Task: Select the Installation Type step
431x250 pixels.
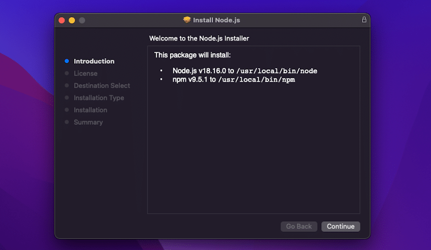Action: point(99,98)
